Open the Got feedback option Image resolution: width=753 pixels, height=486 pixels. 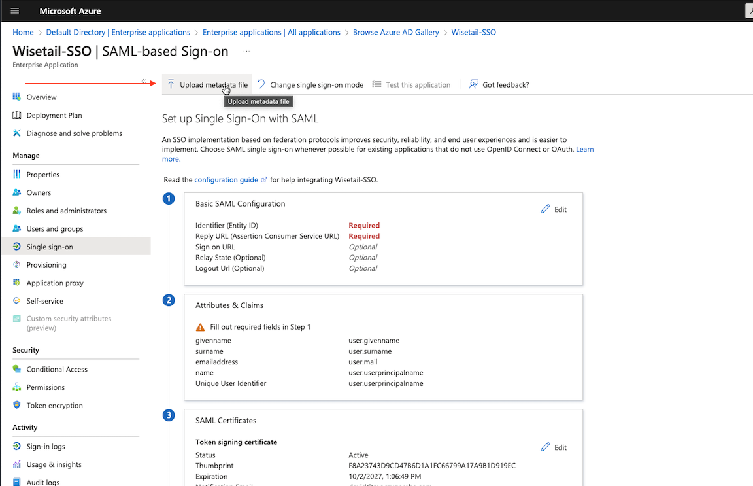click(x=499, y=84)
